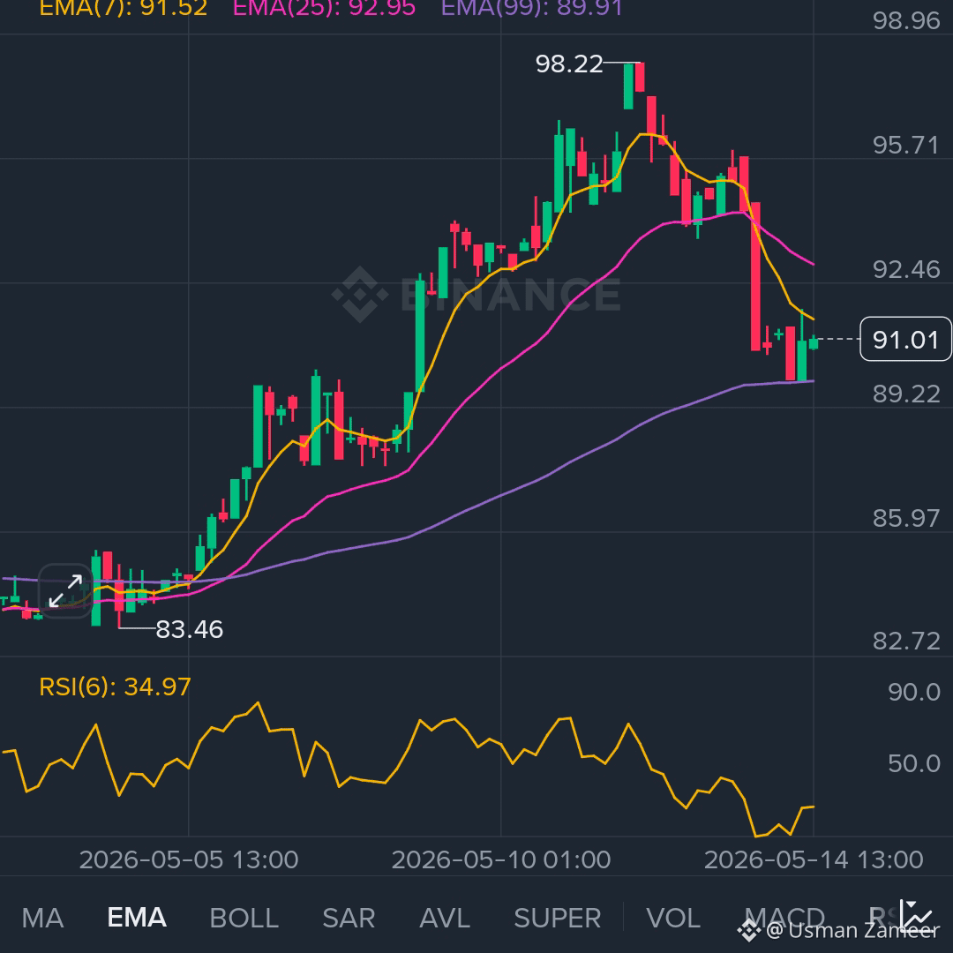Click the @Usman Zameer author watermark
Screen dimensions: 953x953
click(839, 931)
